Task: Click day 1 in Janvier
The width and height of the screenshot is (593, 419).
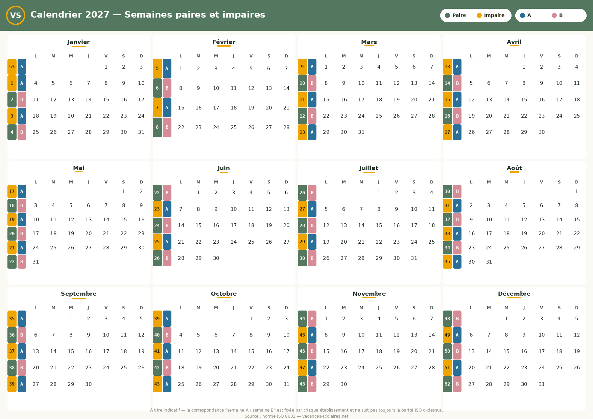Action: (x=106, y=67)
